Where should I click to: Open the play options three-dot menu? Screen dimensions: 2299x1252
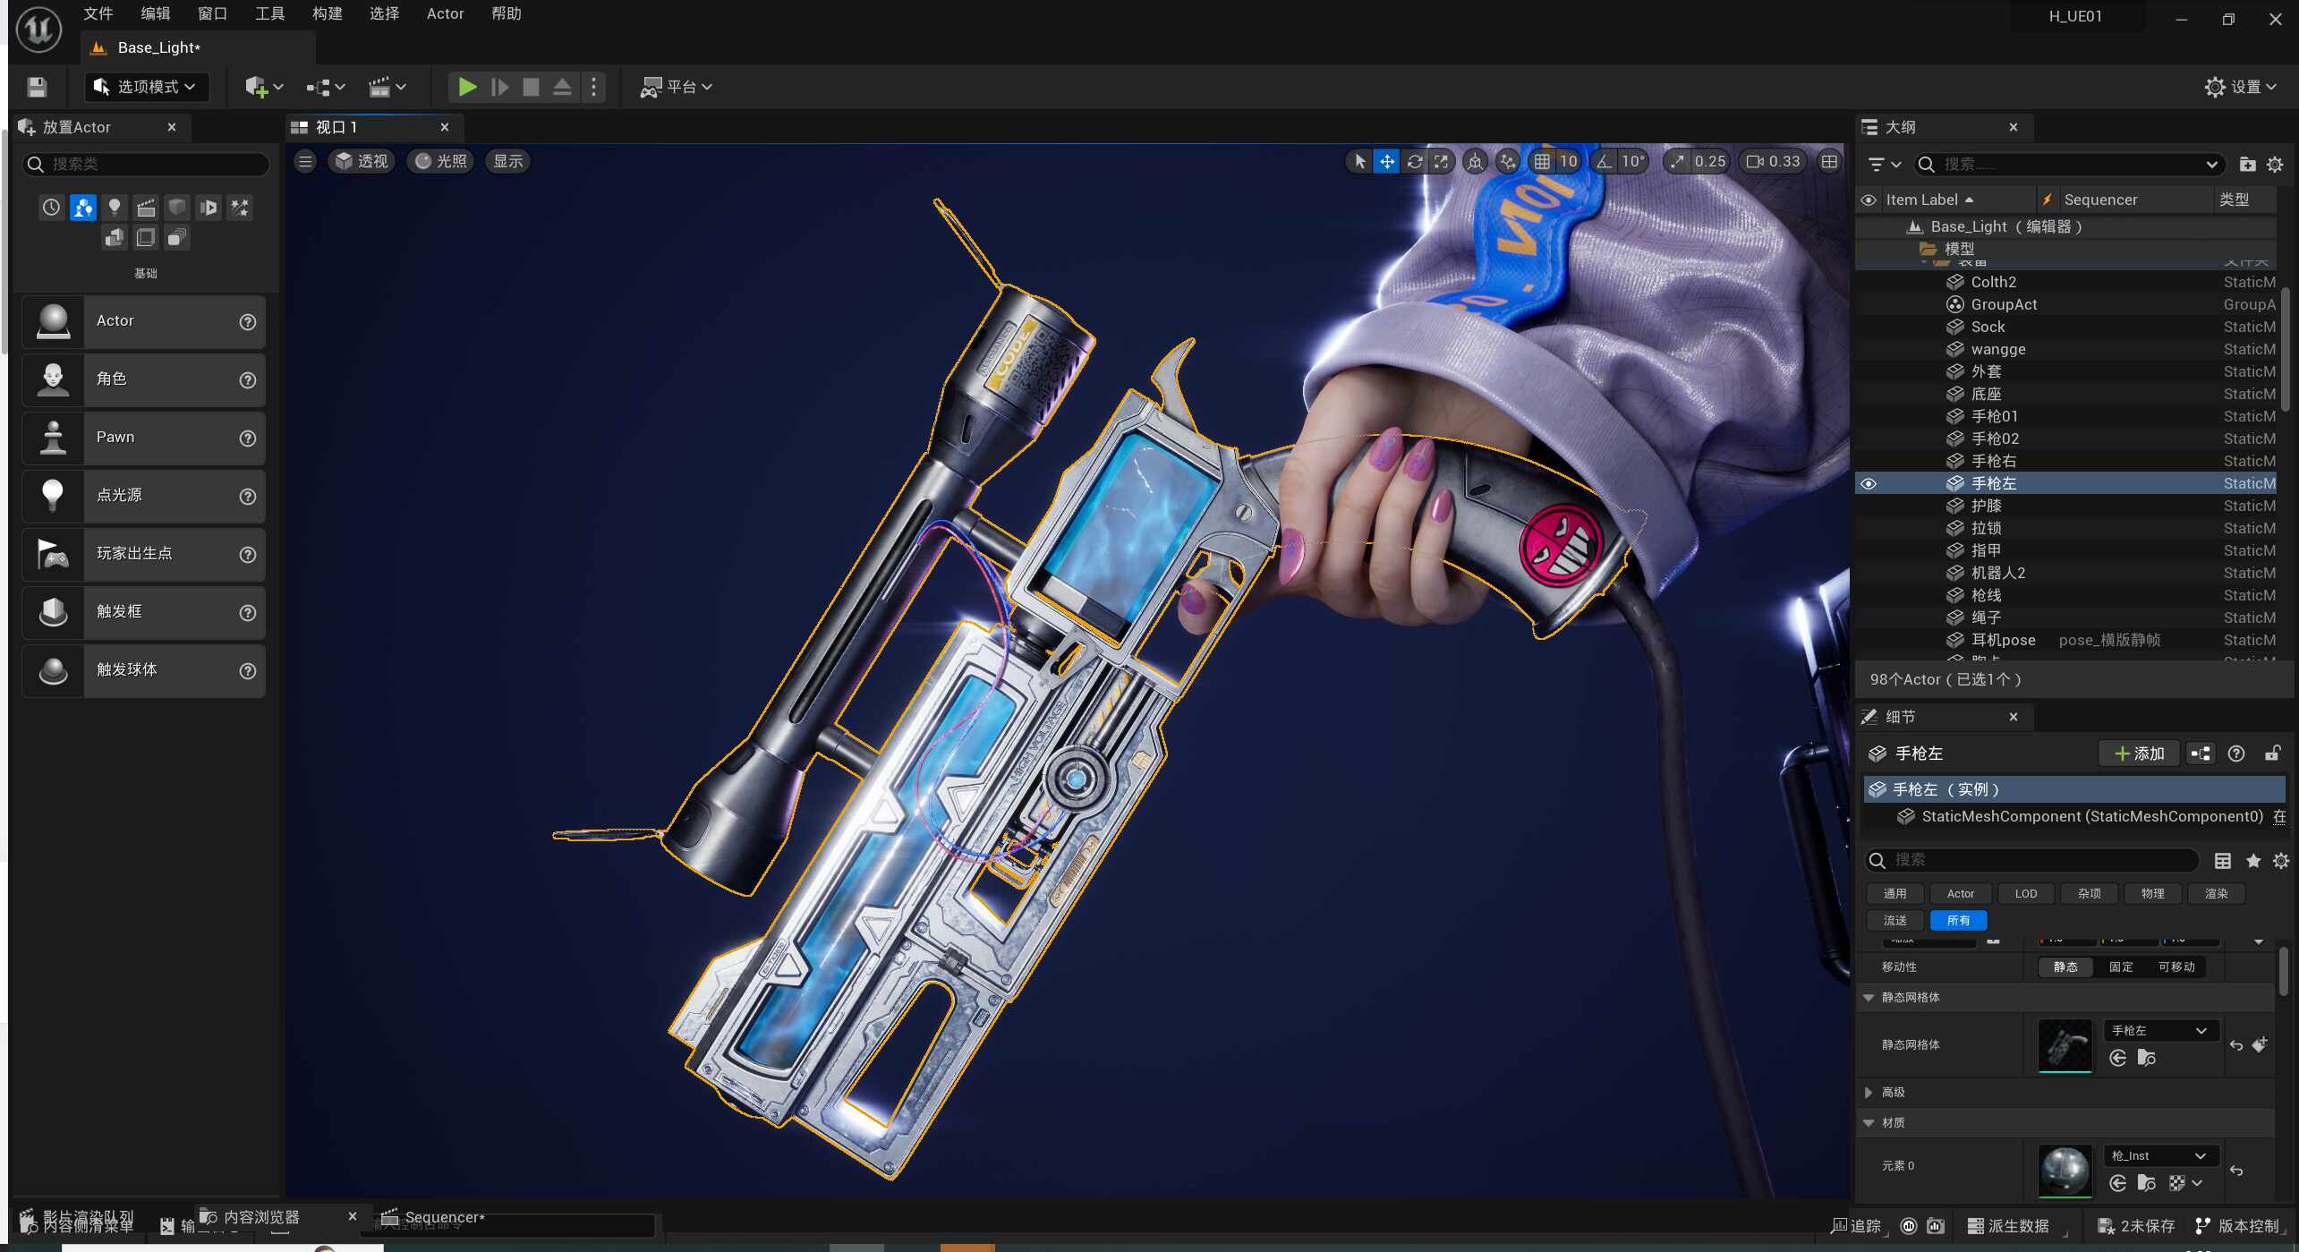[593, 87]
